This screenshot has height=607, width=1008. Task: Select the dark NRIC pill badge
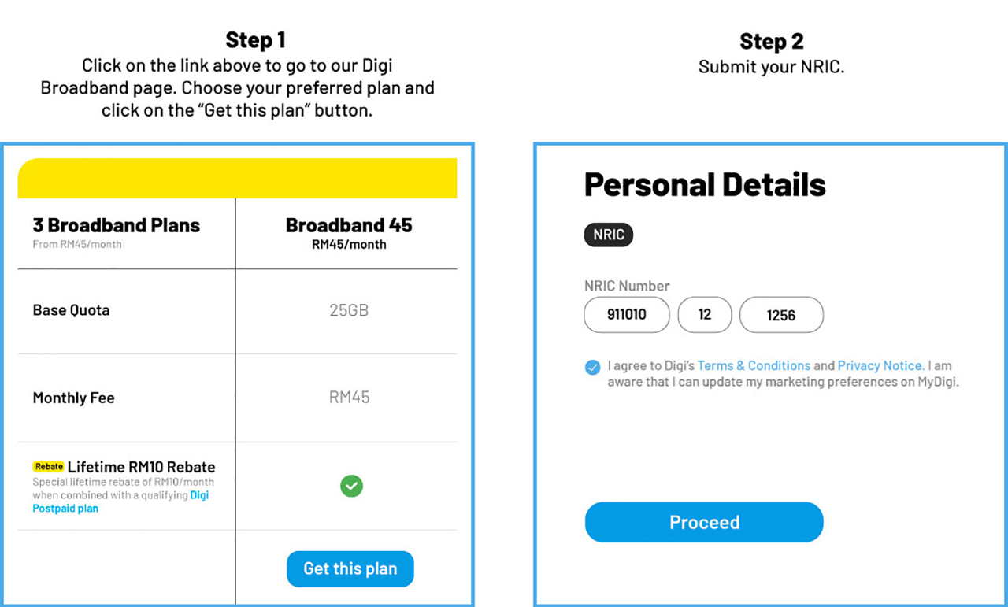608,234
